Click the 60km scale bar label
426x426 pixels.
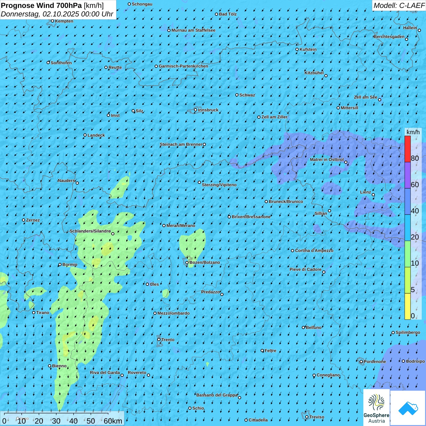pos(113,421)
